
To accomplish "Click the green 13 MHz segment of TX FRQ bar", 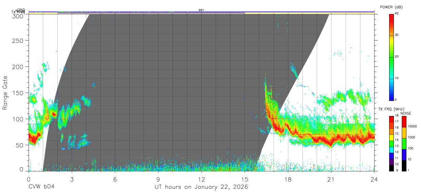I will [391, 144].
